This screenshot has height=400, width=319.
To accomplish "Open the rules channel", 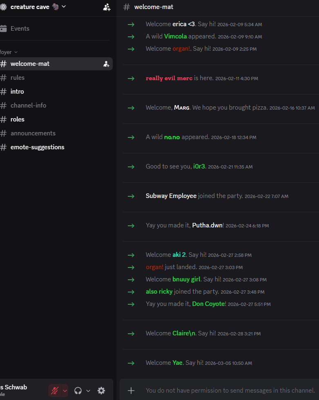I will (18, 78).
